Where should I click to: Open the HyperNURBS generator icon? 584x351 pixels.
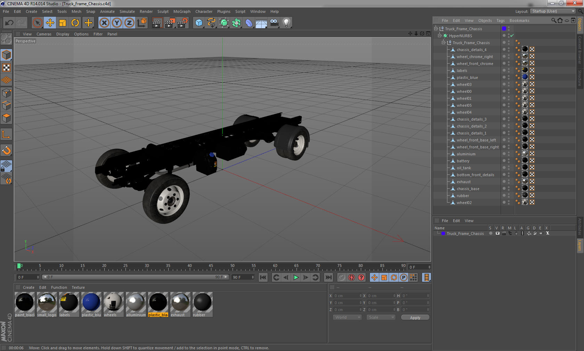(x=224, y=23)
